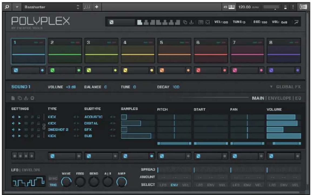Toggle the link chain between kick layers

click(44, 127)
